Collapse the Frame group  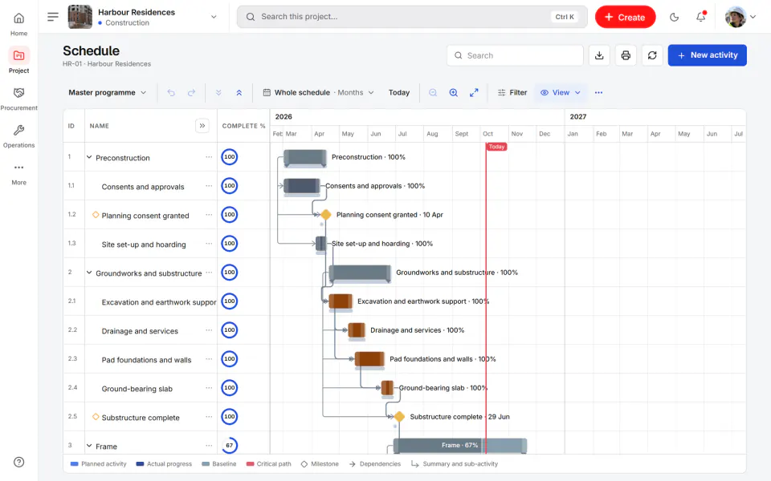click(89, 446)
